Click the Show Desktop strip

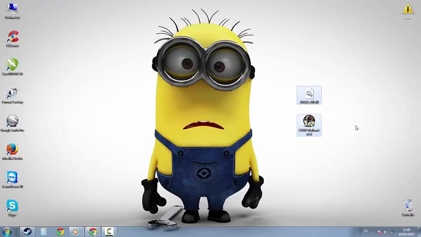(419, 232)
